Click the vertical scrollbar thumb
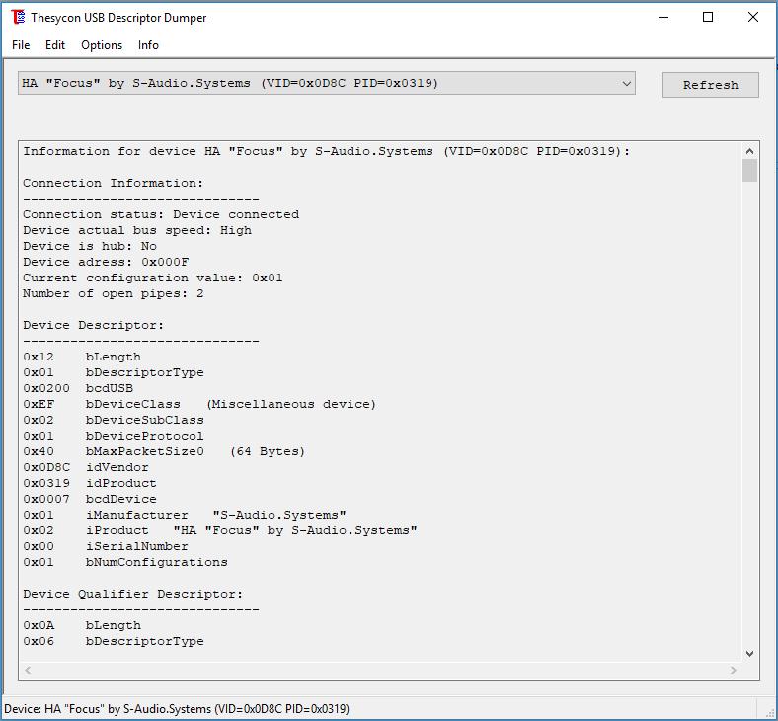The height and width of the screenshot is (721, 778). (x=749, y=170)
